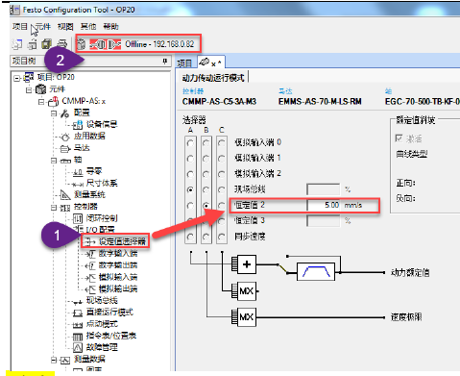The width and height of the screenshot is (460, 376).
Task: Select the 马达 motor tree icon
Action: click(x=65, y=149)
